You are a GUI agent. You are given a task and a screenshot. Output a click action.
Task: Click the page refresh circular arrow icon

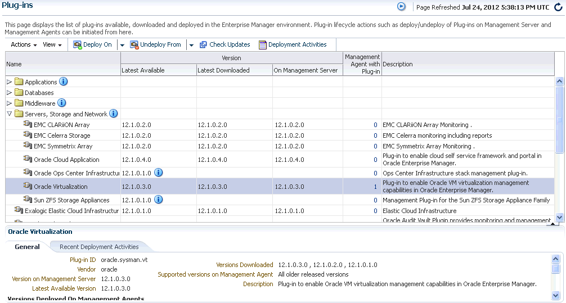[558, 7]
